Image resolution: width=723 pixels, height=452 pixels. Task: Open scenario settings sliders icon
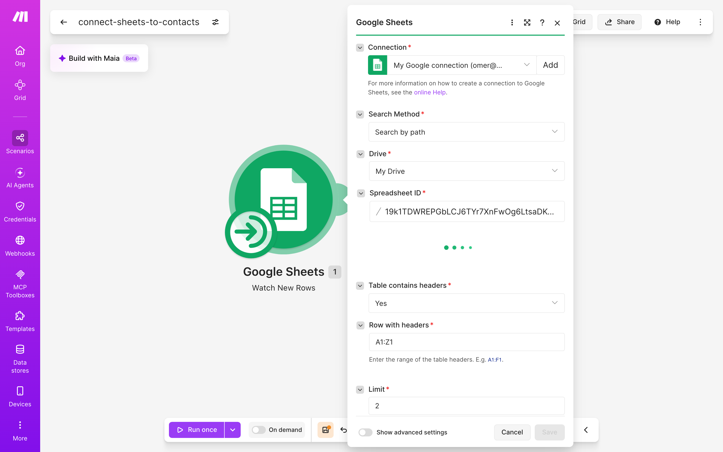click(x=215, y=22)
